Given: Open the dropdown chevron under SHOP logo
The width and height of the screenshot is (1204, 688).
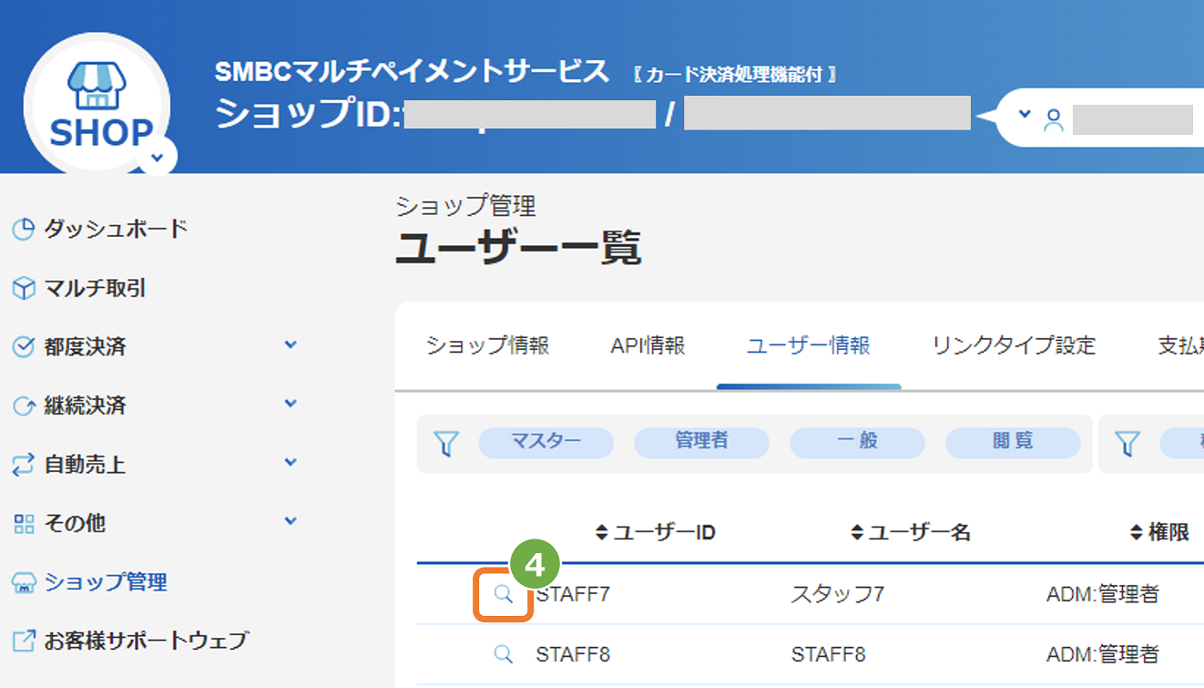Looking at the screenshot, I should click(x=158, y=157).
